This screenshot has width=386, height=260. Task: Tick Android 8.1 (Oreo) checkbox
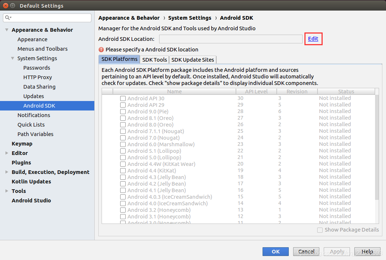coord(123,118)
